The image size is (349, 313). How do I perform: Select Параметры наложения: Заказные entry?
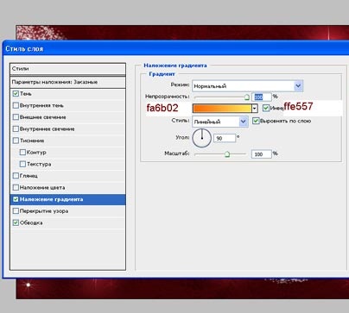pos(68,82)
